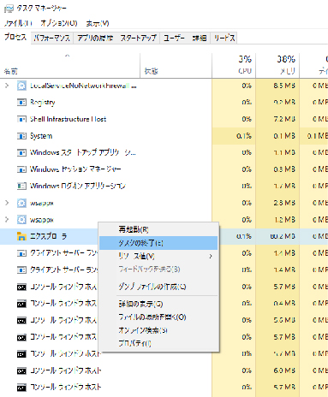Click console icon in the 5.5 MB row
328x397 pixels.
tap(21, 321)
